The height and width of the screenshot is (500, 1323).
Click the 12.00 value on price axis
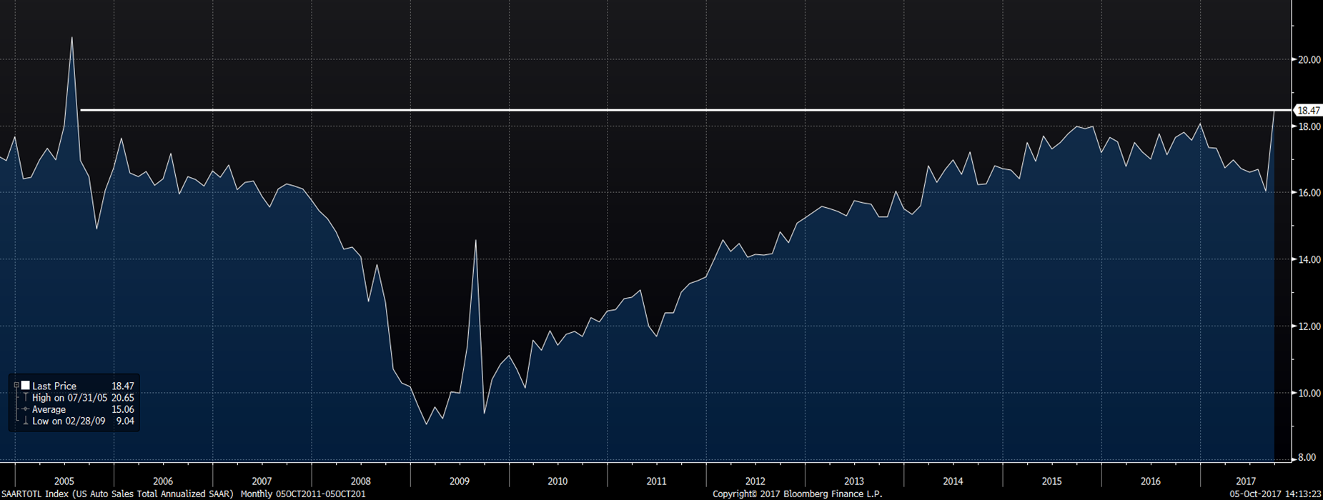click(x=1309, y=327)
